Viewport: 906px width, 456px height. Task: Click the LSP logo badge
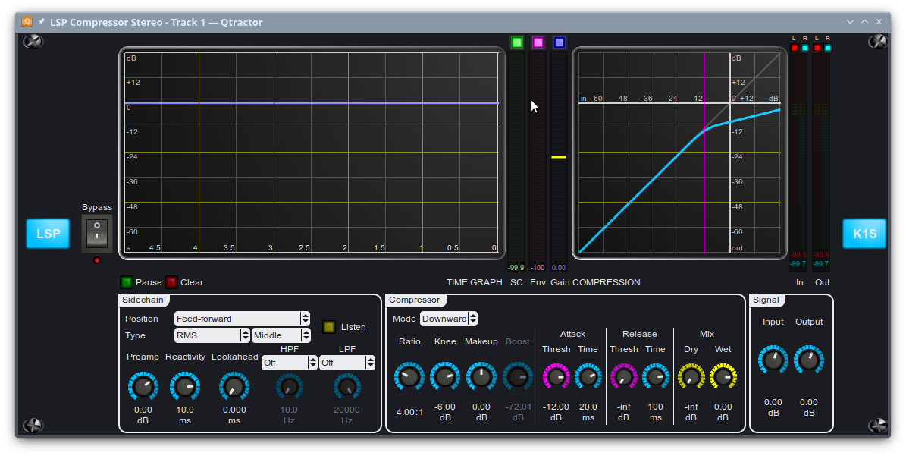click(48, 234)
